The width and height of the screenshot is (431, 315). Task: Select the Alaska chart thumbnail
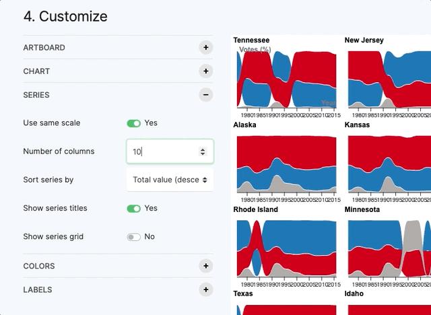tap(286, 165)
